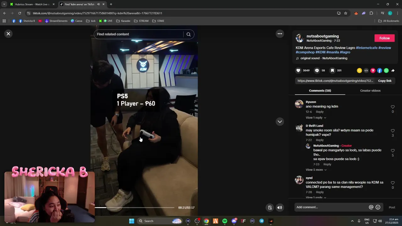Share video to Facebook
The width and height of the screenshot is (402, 226).
click(x=379, y=71)
